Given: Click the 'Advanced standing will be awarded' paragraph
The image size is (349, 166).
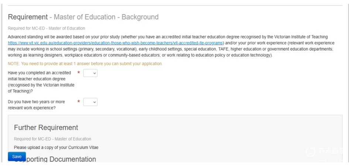Looking at the screenshot, I should click(x=171, y=46).
